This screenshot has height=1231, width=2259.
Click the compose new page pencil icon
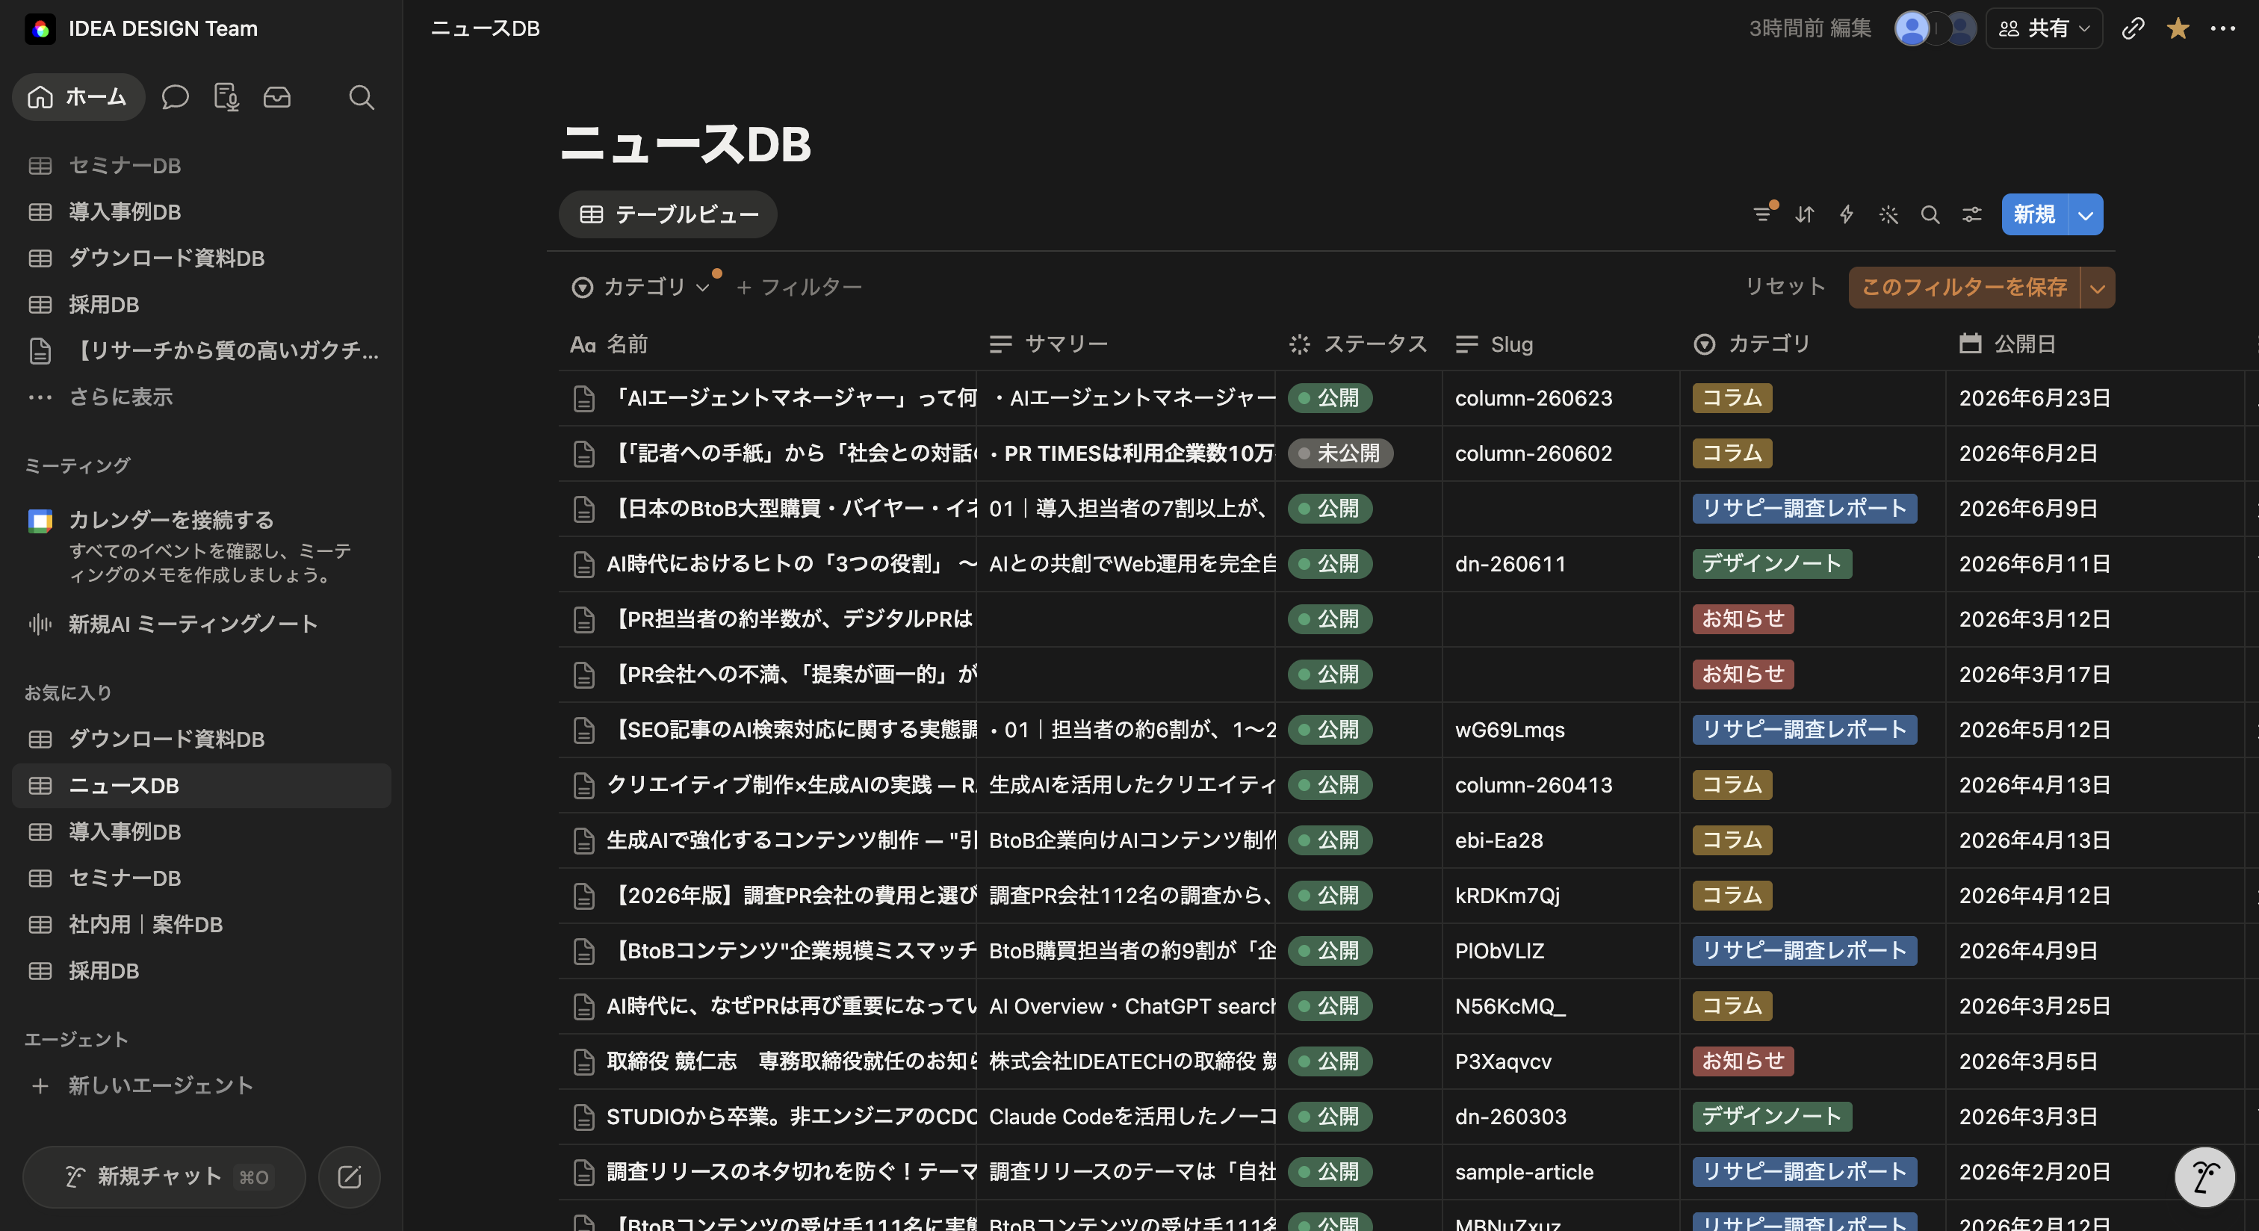point(349,1176)
